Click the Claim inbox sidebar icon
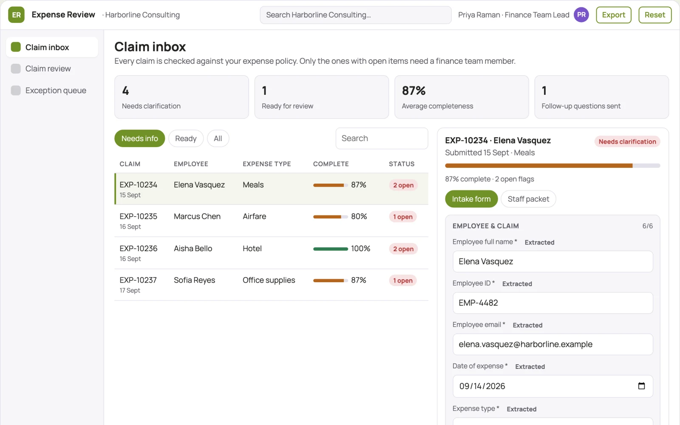 coord(16,47)
